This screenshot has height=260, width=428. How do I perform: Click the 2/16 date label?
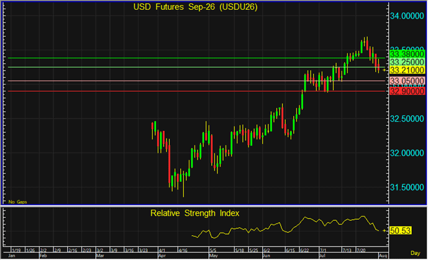(x=73, y=250)
